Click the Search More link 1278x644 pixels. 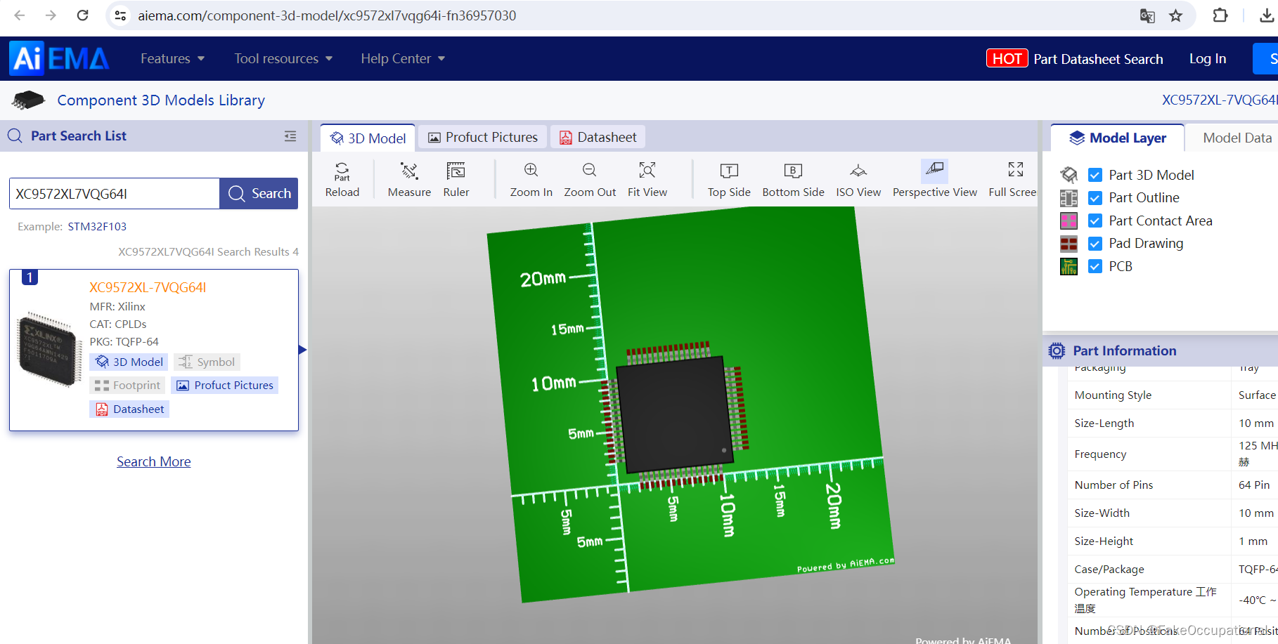pyautogui.click(x=154, y=461)
